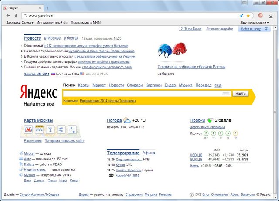Click the Авто car icon
The image size is (279, 201).
click(21, 159)
